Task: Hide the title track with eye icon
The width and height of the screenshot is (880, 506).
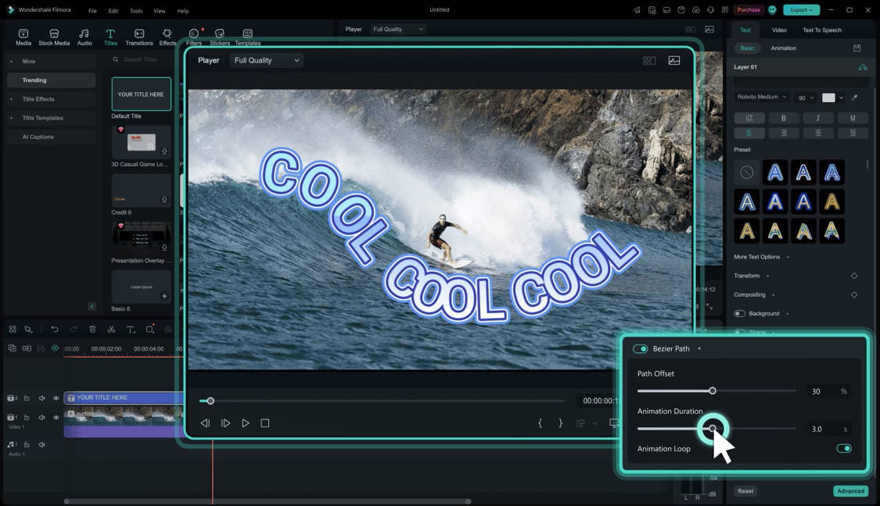Action: point(56,398)
